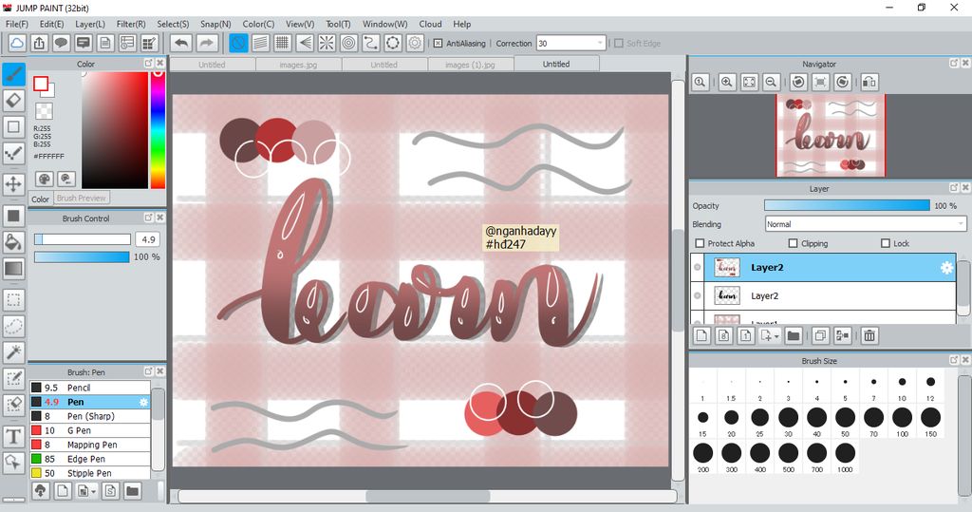Click the export/share icon in toolbar
Viewport: 972px width, 512px height.
coord(39,43)
